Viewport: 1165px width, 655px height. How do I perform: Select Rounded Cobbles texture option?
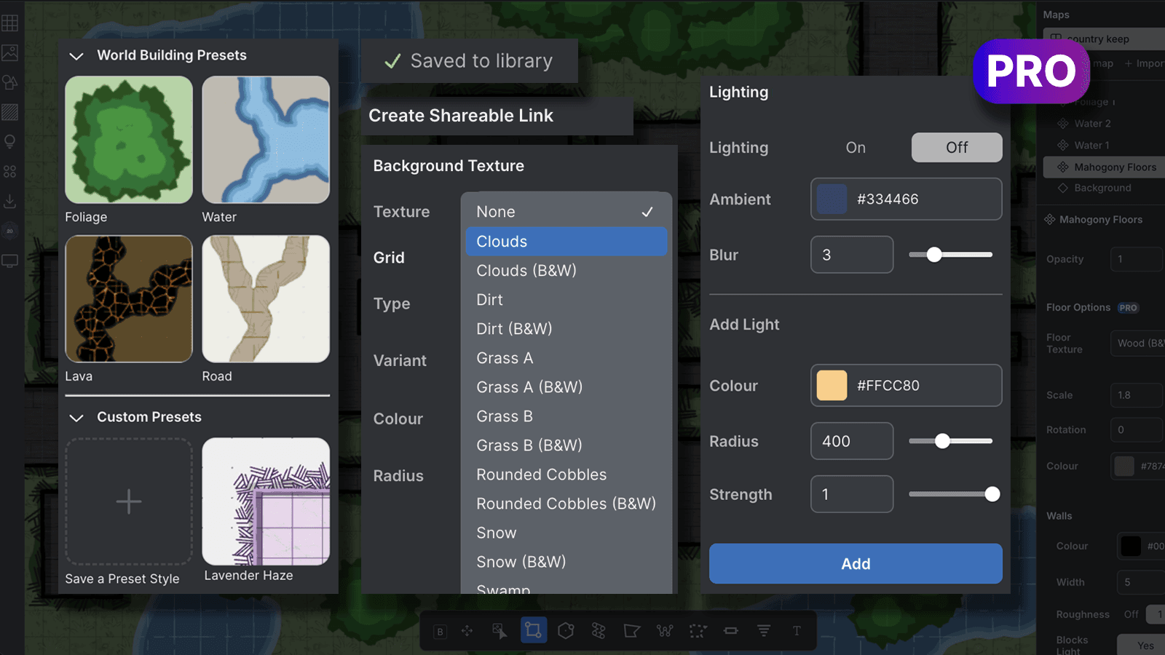click(541, 475)
